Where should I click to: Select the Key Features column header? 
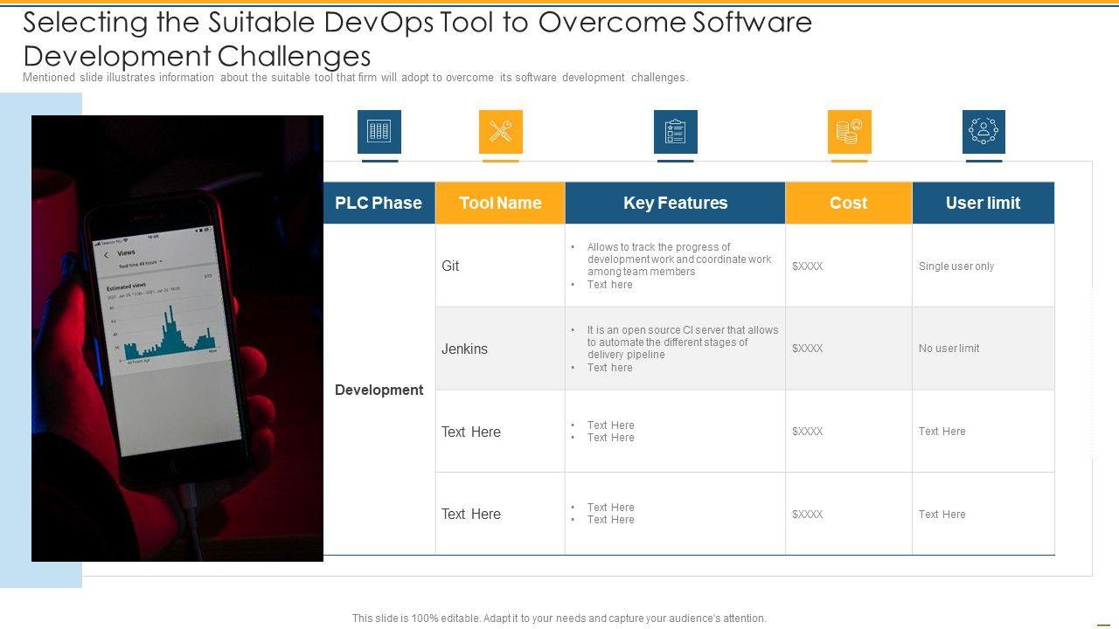coord(675,203)
